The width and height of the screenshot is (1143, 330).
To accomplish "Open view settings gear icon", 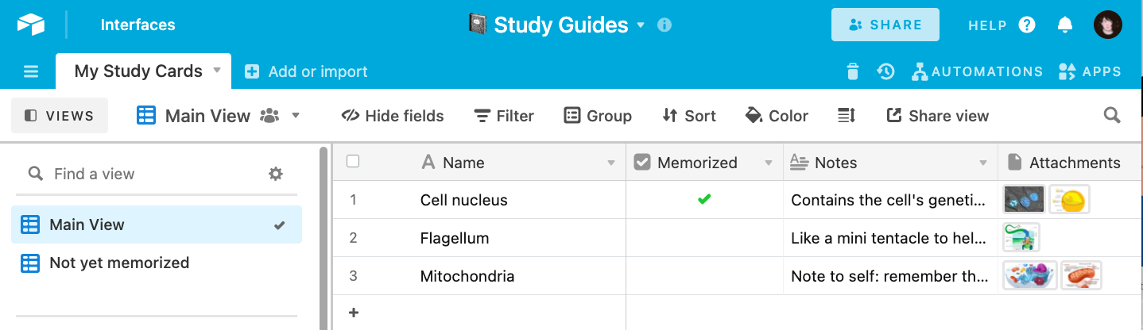I will 276,174.
